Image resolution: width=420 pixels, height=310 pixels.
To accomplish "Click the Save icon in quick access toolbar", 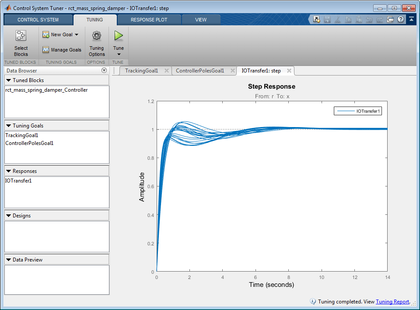I will (x=327, y=19).
